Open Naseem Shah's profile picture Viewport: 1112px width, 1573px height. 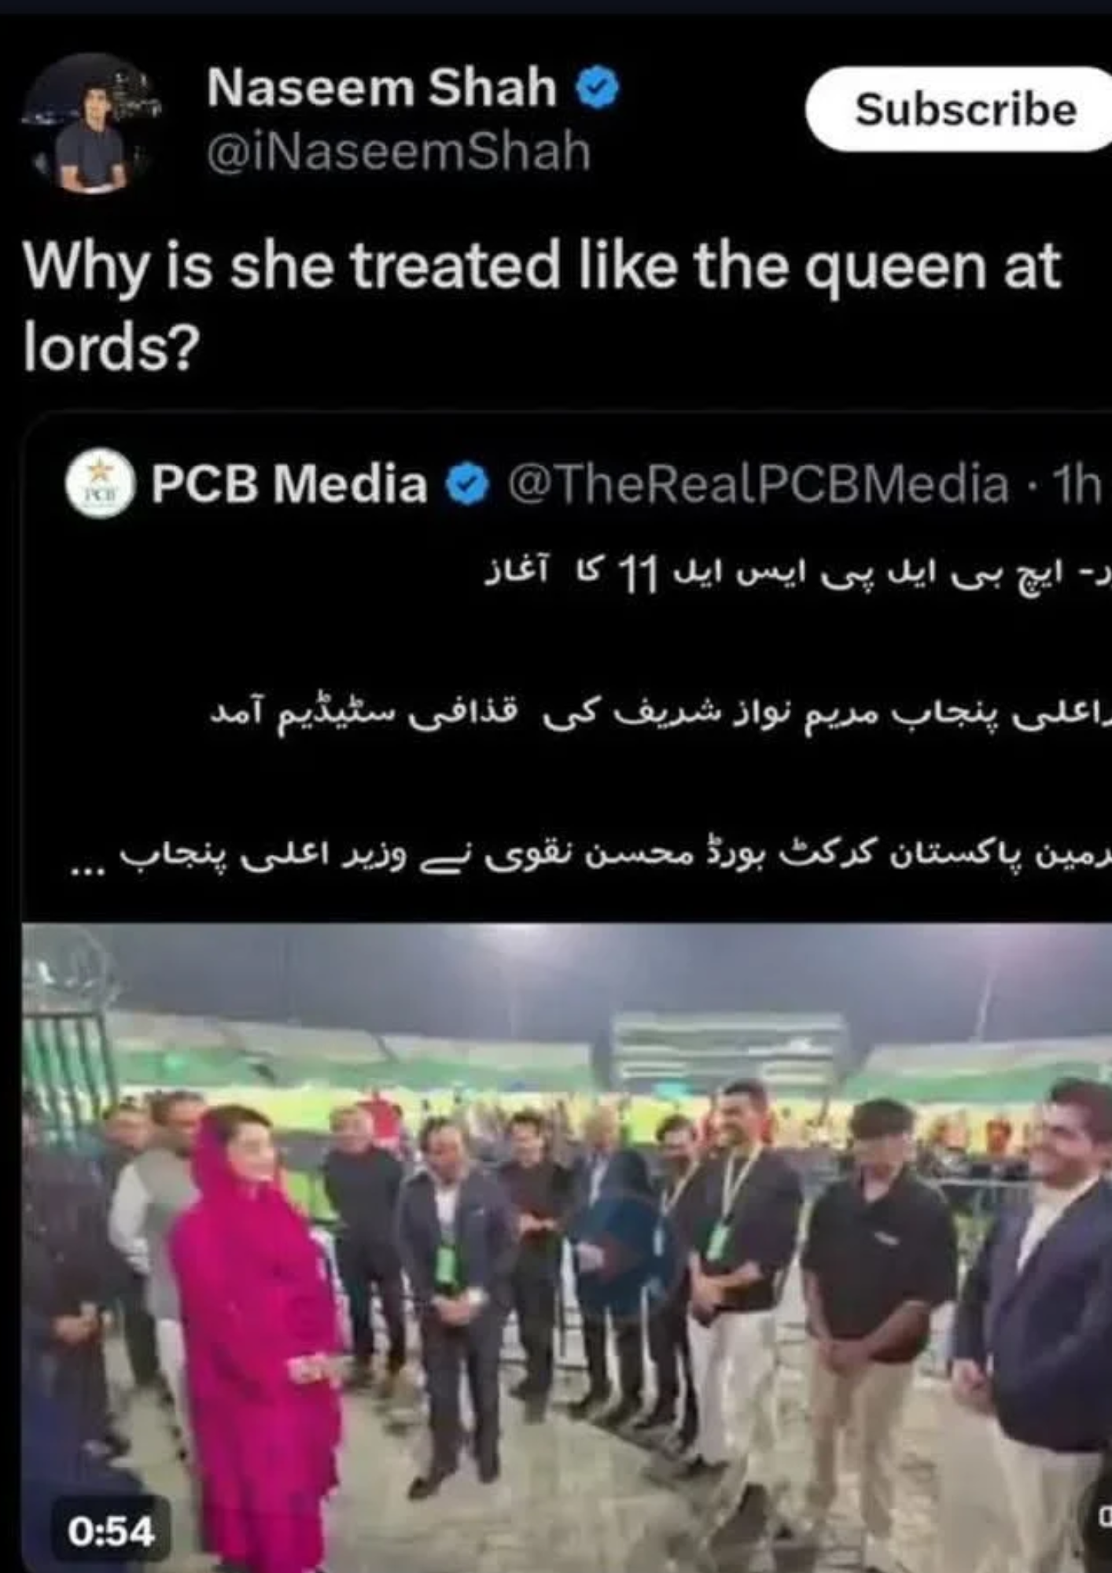(x=92, y=124)
